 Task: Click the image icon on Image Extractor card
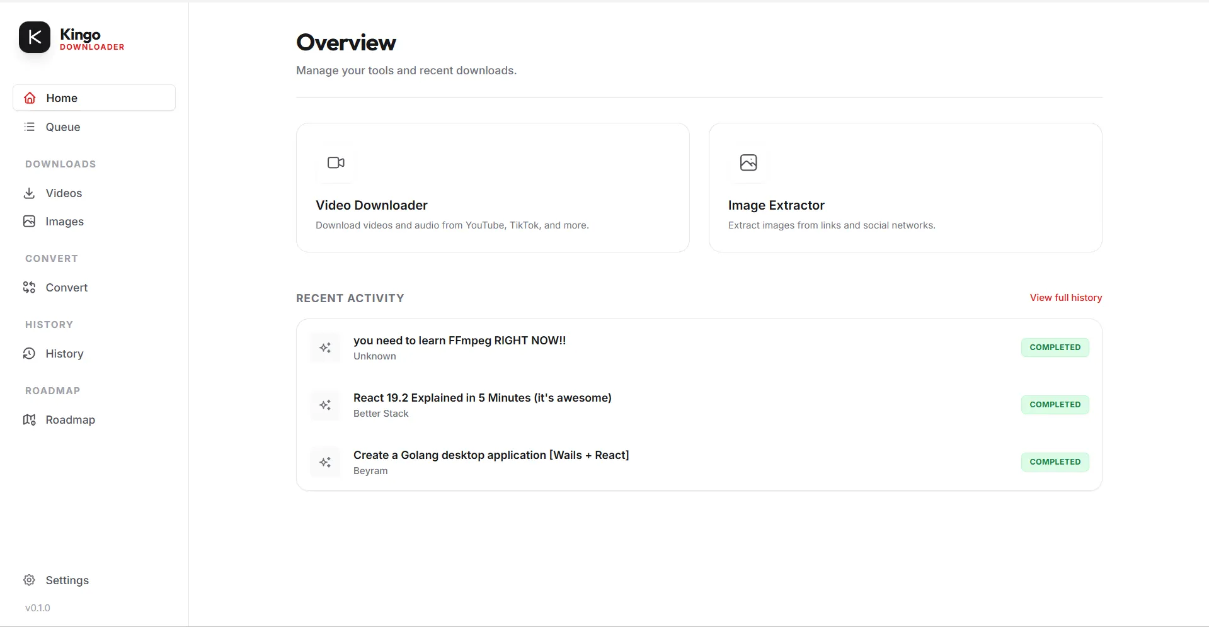[x=748, y=162]
